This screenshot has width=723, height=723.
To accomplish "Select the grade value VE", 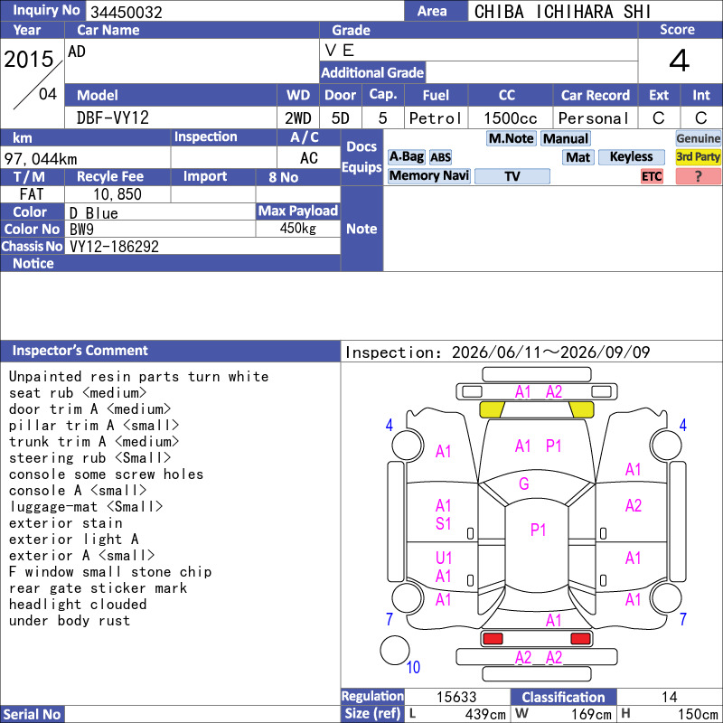I will tap(340, 50).
